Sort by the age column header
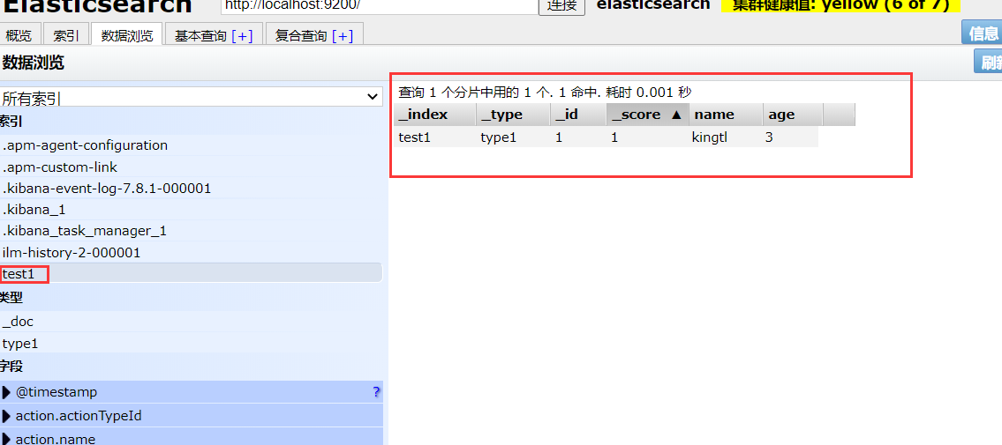Image resolution: width=1002 pixels, height=445 pixels. pyautogui.click(x=793, y=115)
